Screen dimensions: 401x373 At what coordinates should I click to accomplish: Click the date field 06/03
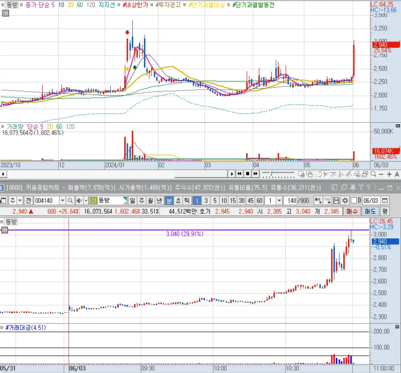click(x=371, y=201)
